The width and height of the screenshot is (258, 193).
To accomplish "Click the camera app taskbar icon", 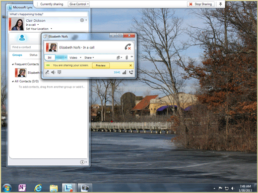I will [x=85, y=188].
